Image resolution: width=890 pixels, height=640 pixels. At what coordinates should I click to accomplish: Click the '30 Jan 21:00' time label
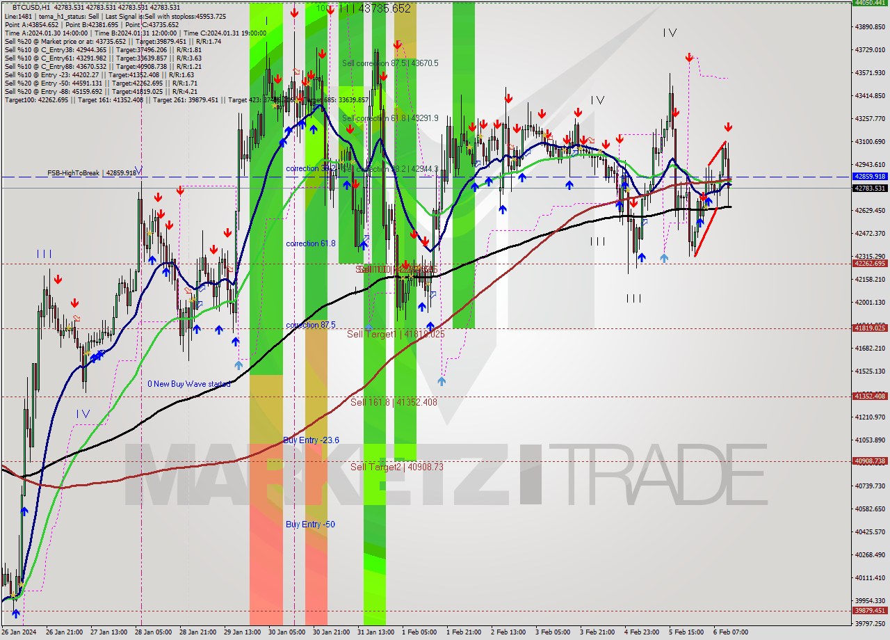click(x=331, y=632)
